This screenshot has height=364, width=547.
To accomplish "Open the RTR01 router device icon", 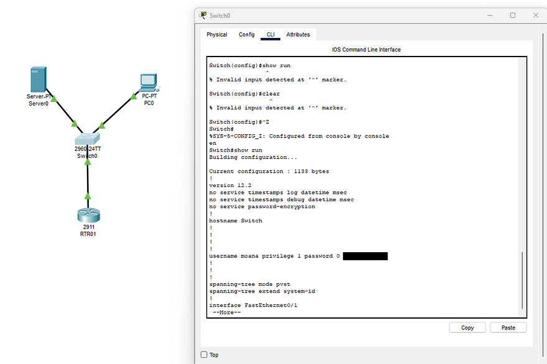I will pyautogui.click(x=89, y=215).
